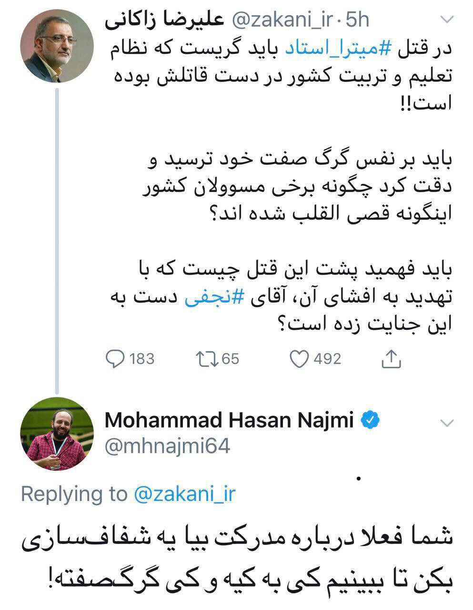Viewport: 473px width, 610px height.
Task: Click the reply speech bubble icon
Action: pos(115,359)
